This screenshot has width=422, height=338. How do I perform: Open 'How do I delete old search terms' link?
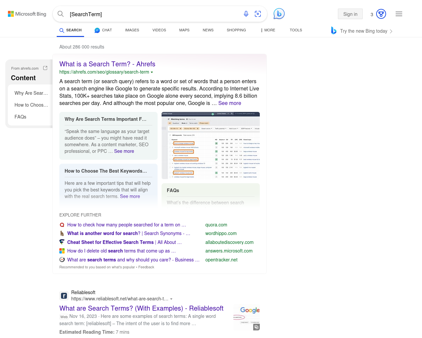click(121, 251)
